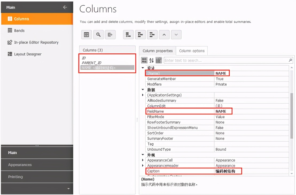Open the Printing group in the bottom navigation
Screen dimensions: 296x195
coord(37,177)
